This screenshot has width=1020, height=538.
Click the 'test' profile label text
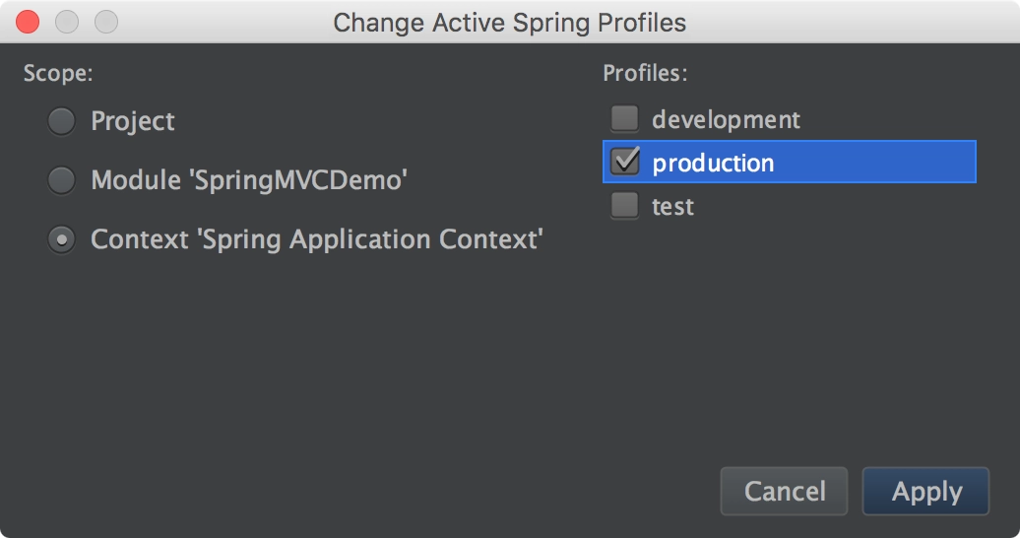672,207
